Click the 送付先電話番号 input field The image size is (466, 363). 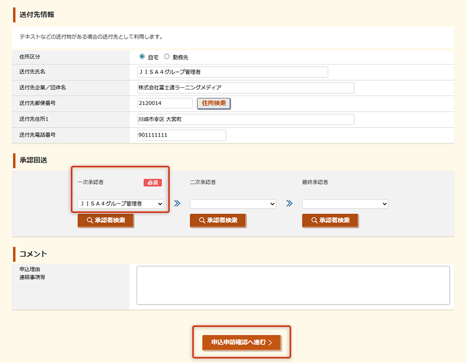pos(181,135)
